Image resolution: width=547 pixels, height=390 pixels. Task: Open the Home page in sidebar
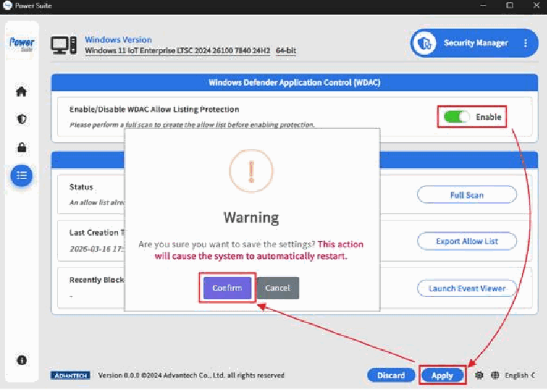(21, 92)
